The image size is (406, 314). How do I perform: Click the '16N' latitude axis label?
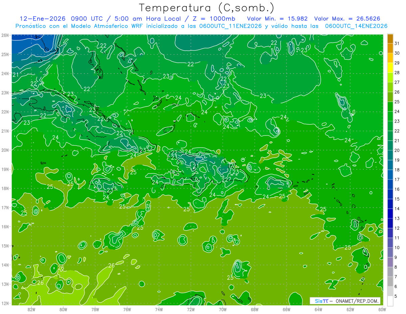(x=5, y=227)
